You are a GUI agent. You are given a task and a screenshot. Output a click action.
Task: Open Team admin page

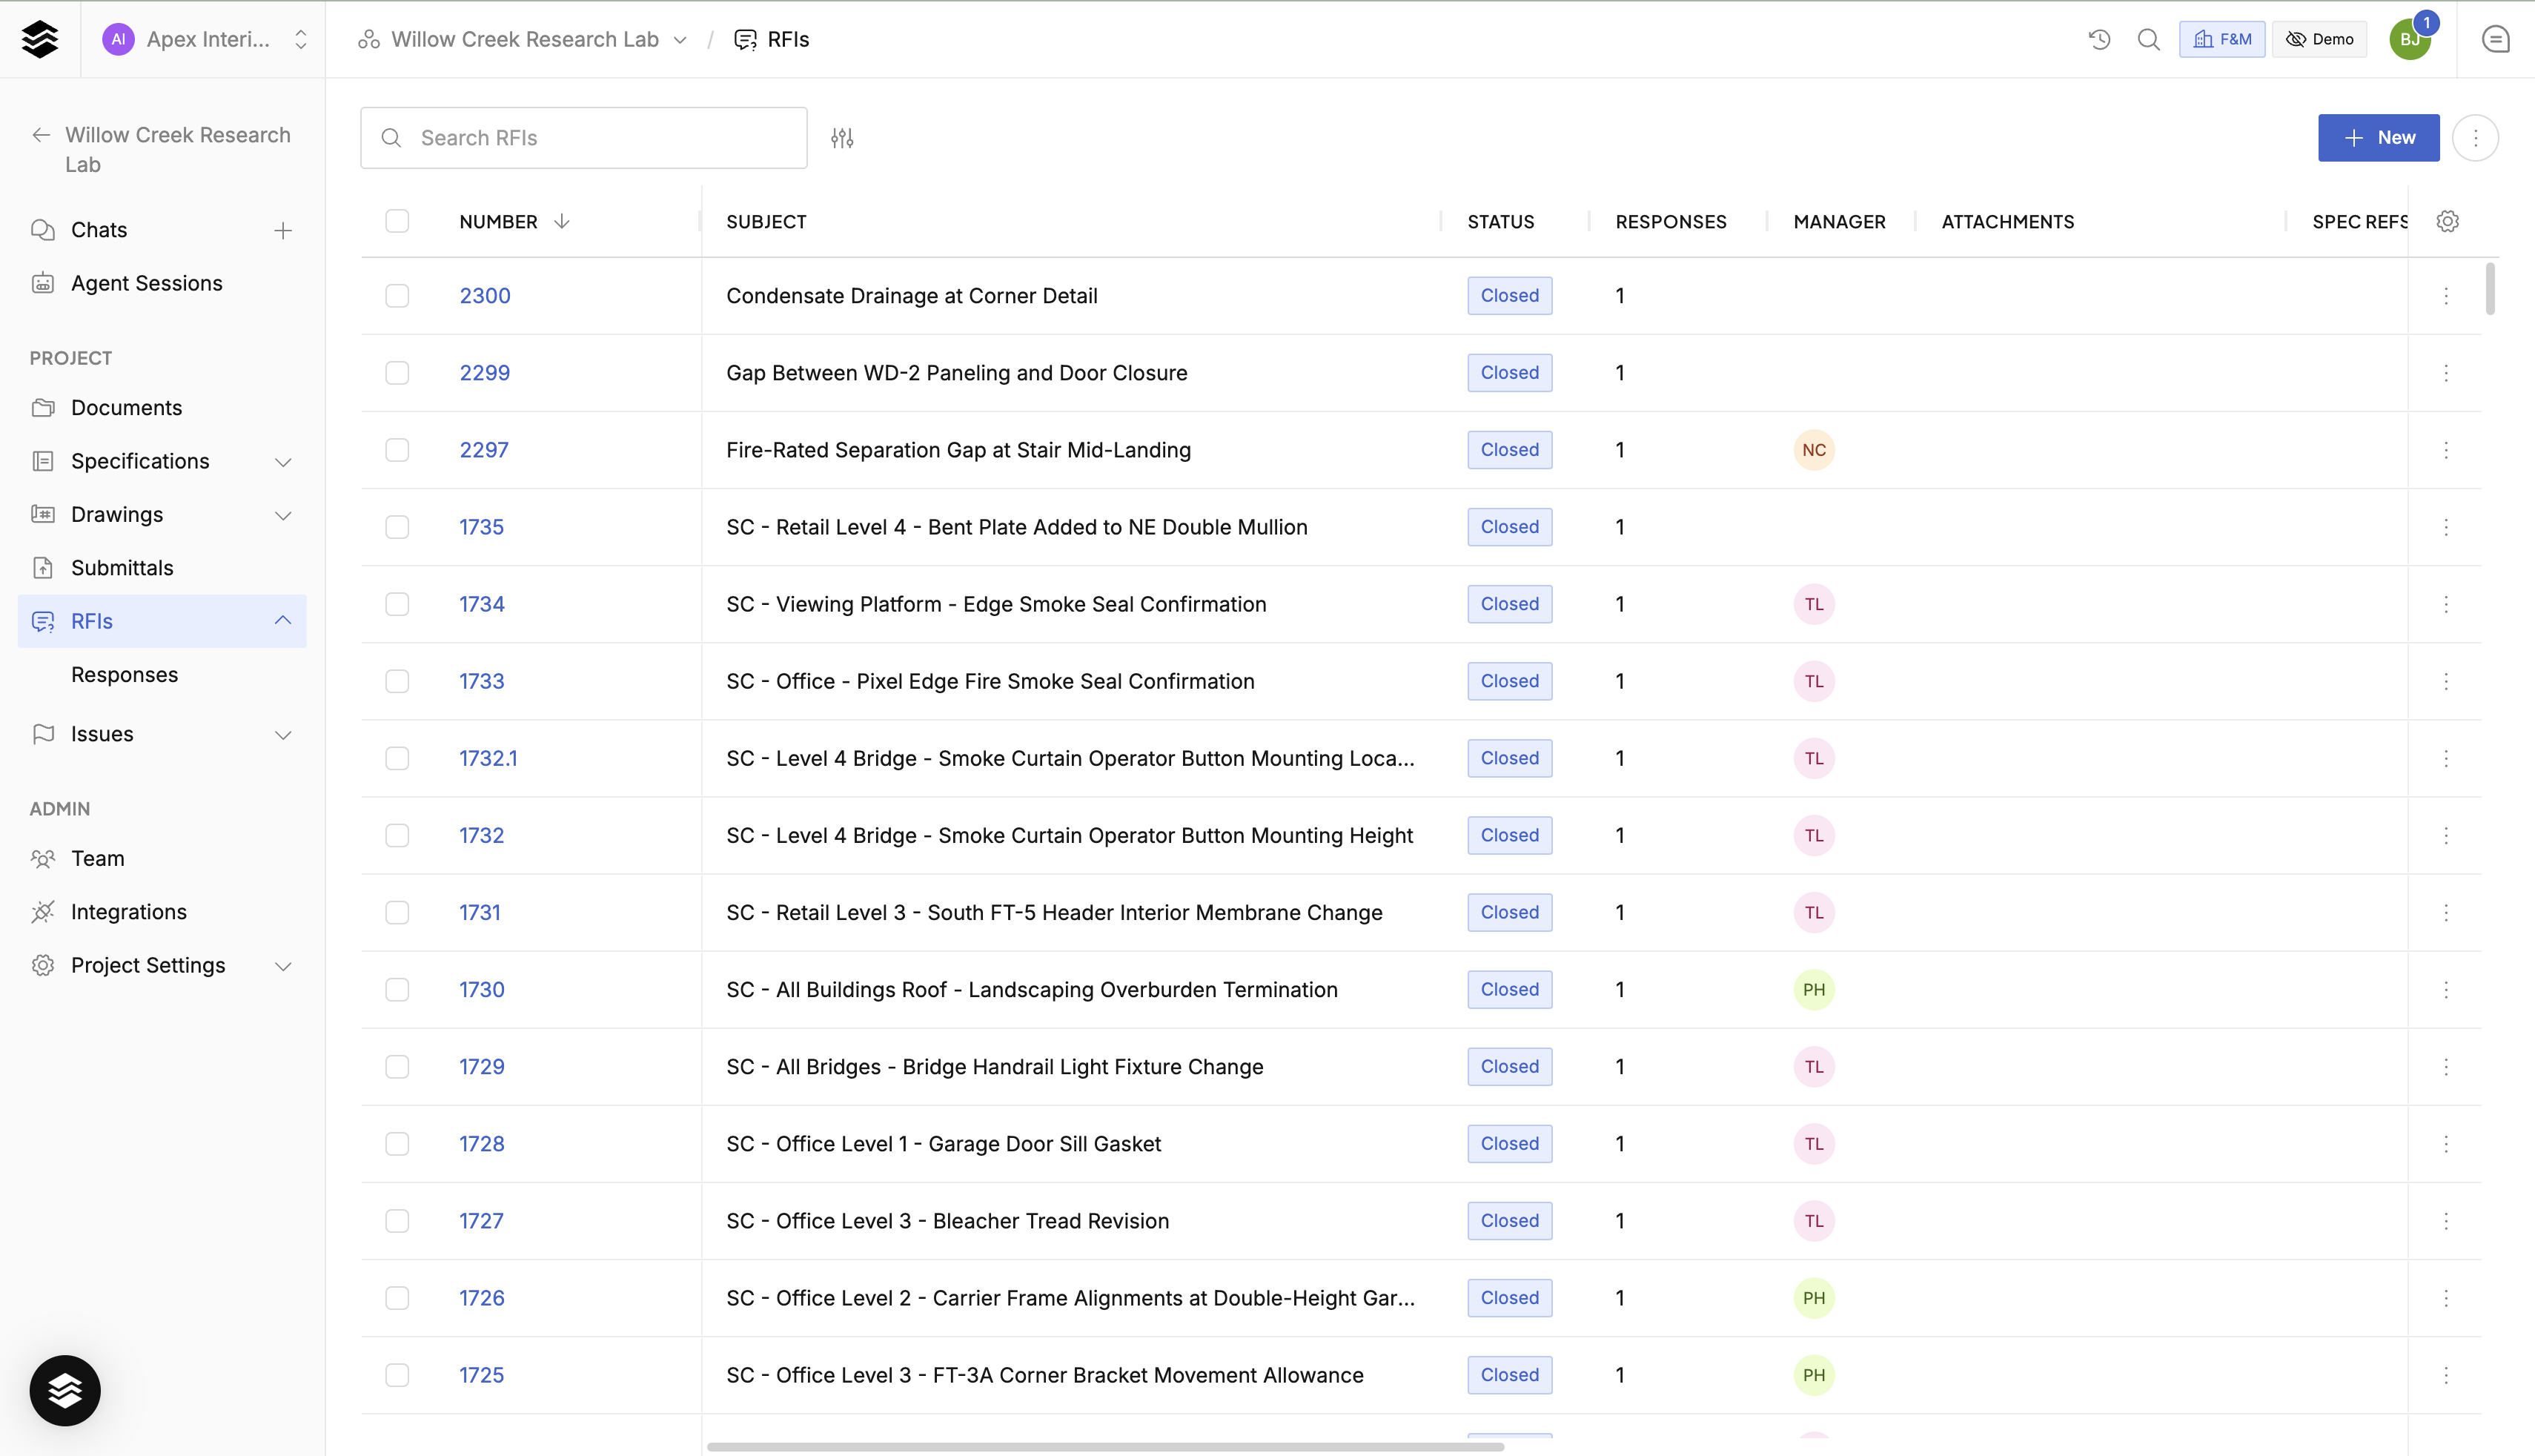[97, 859]
